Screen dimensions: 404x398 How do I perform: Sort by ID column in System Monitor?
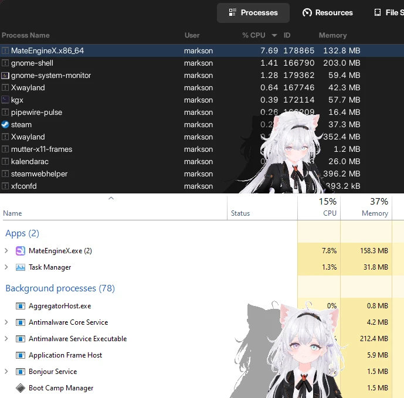click(x=287, y=35)
